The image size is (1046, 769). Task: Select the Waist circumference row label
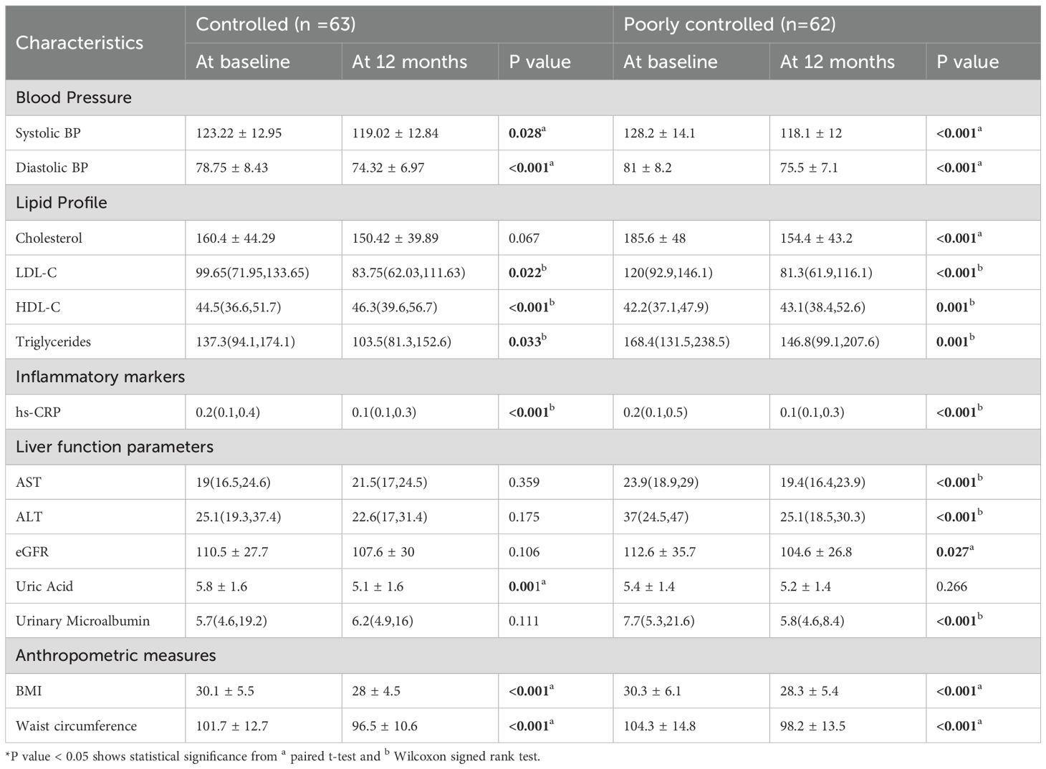[x=76, y=725]
